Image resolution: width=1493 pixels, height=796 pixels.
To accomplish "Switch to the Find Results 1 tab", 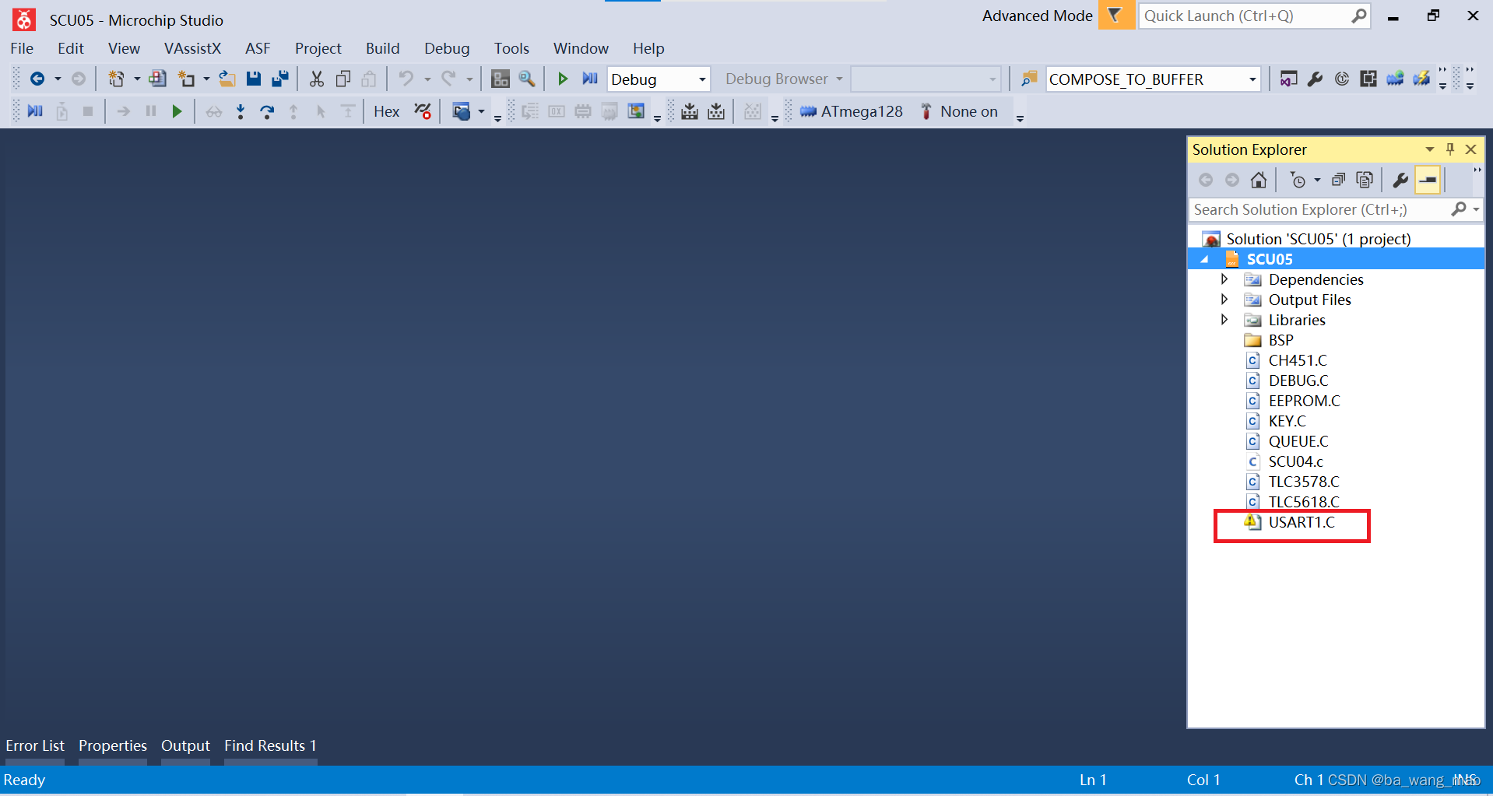I will [270, 745].
